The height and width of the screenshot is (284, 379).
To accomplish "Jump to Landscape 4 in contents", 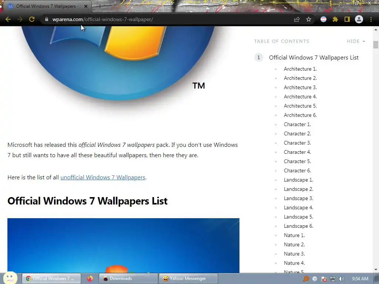I will pos(299,207).
